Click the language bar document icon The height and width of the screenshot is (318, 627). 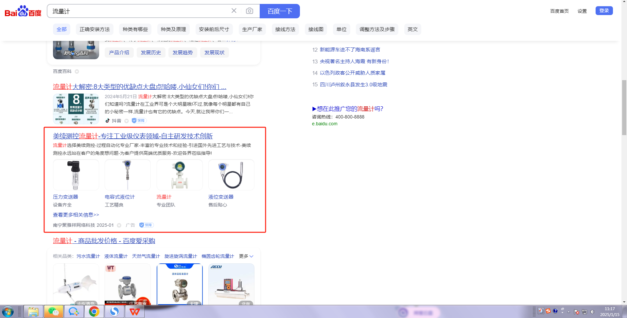point(541,311)
